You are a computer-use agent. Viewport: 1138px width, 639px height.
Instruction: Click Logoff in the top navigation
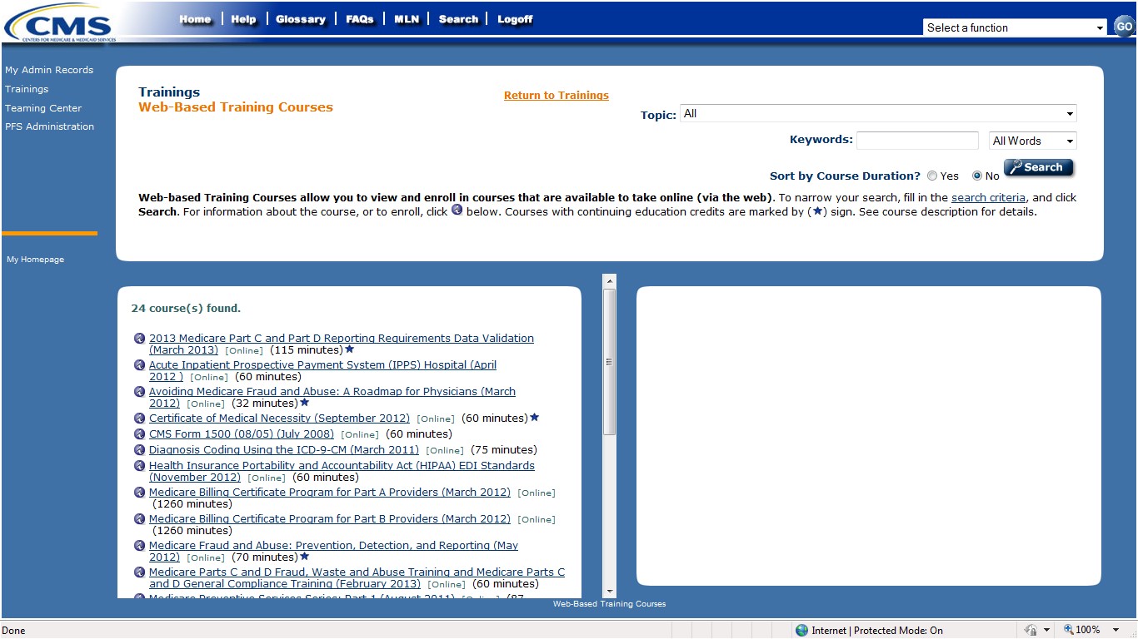[x=515, y=19]
